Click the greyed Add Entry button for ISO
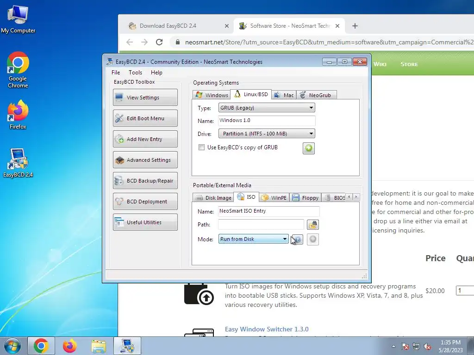This screenshot has height=355, width=474. coord(313,239)
